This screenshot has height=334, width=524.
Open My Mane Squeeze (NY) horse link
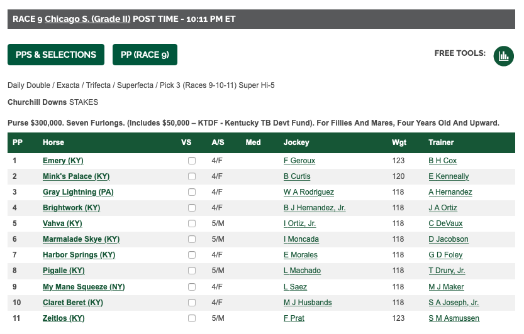tap(84, 287)
